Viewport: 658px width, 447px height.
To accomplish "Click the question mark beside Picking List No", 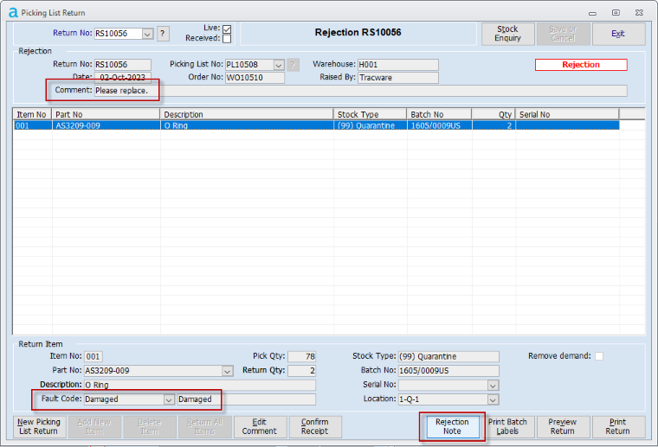I will click(293, 65).
